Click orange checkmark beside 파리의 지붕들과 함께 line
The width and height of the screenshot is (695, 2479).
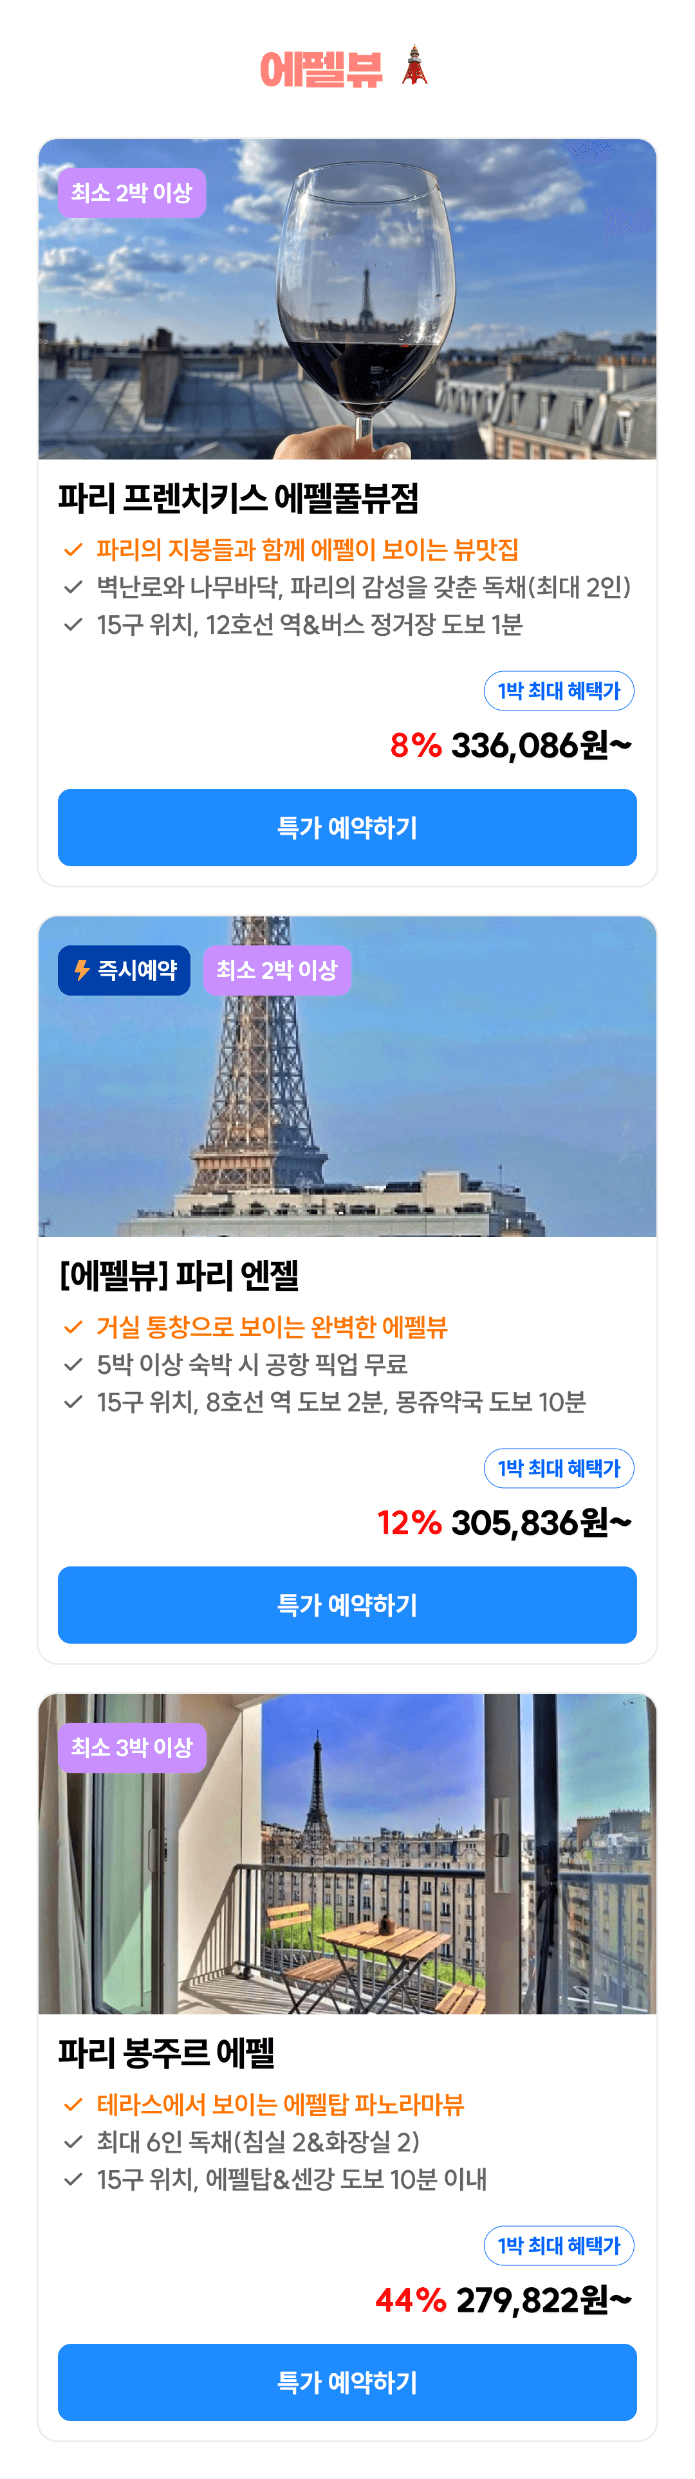click(73, 550)
